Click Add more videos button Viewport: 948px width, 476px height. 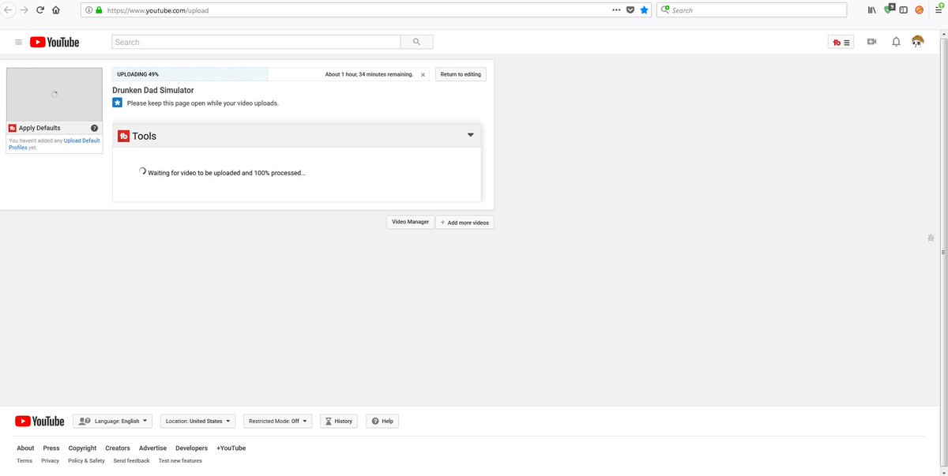click(x=465, y=223)
